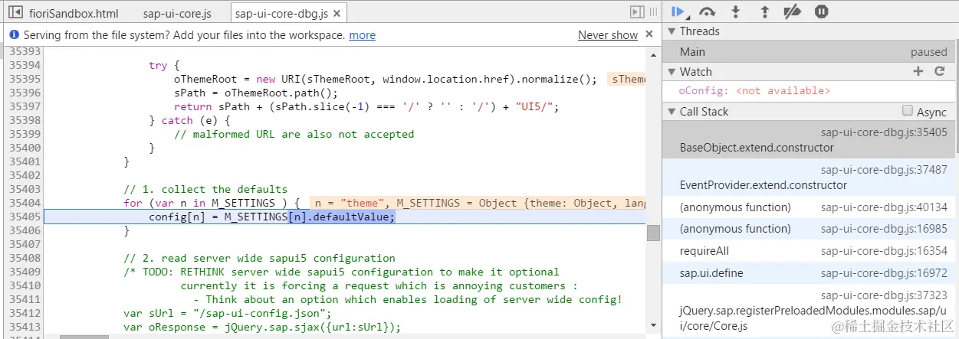Open the 'more' link in banner
Image resolution: width=959 pixels, height=339 pixels.
362,34
